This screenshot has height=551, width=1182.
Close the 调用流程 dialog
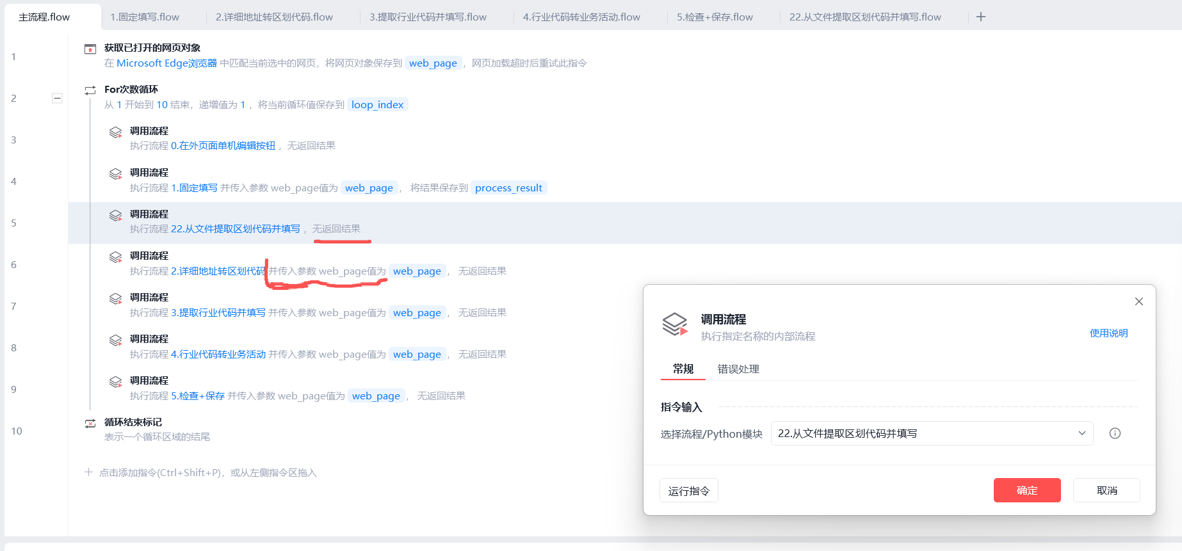pos(1138,301)
